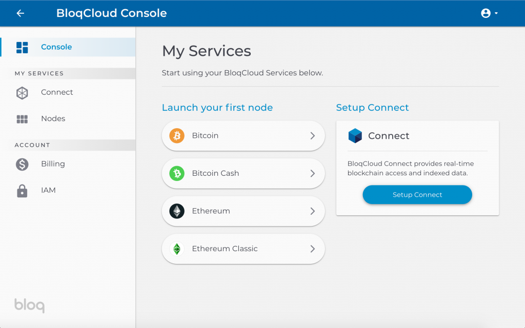Click the green Bitcoin Cash coin icon
525x328 pixels.
pyautogui.click(x=177, y=173)
